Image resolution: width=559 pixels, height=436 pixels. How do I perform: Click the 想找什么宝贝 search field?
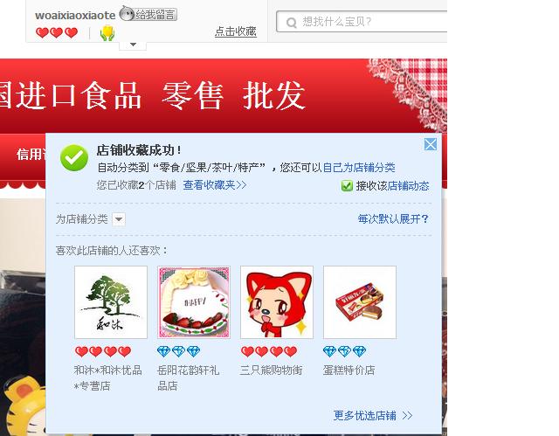[x=362, y=22]
